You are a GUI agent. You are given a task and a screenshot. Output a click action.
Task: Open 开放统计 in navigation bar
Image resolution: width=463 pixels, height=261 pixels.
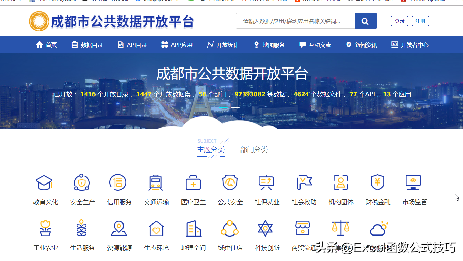tap(223, 45)
